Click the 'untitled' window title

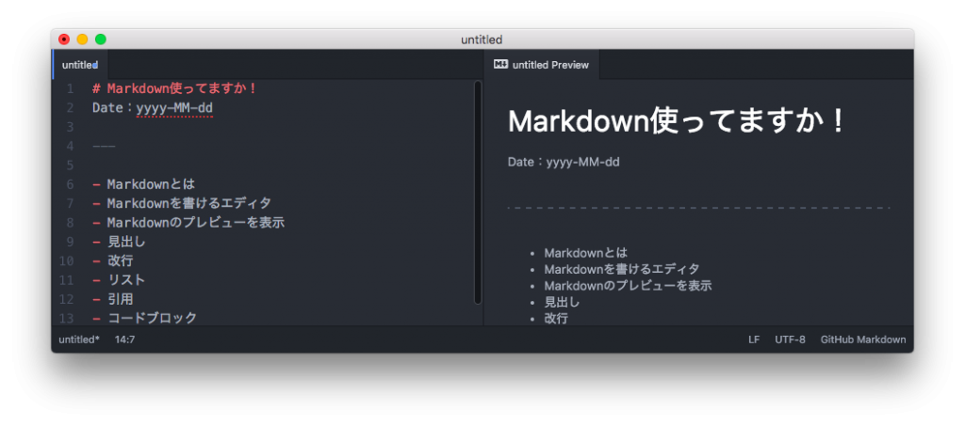pos(482,39)
